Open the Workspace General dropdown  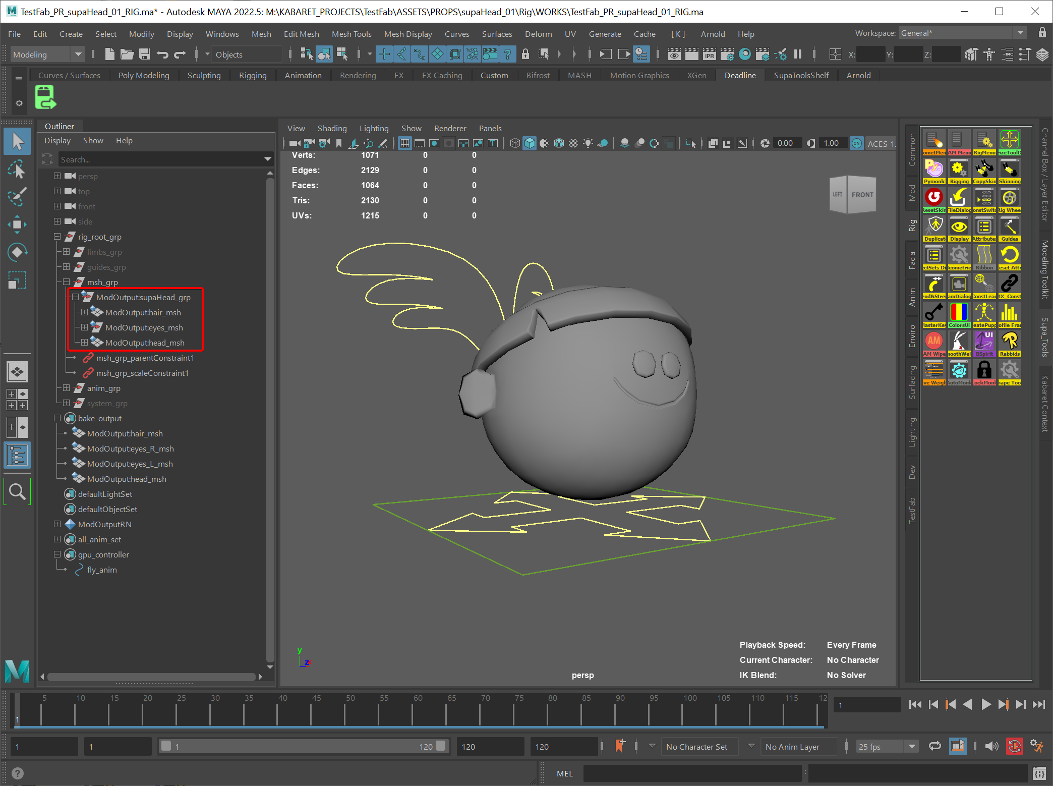click(962, 33)
